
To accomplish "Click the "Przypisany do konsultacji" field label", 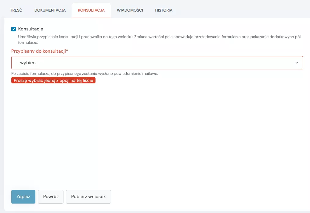I will (38, 51).
